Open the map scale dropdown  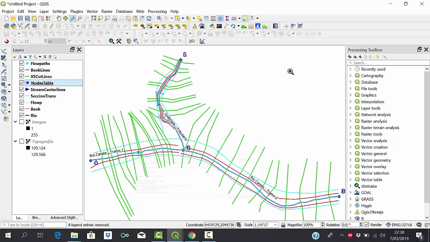[275, 225]
